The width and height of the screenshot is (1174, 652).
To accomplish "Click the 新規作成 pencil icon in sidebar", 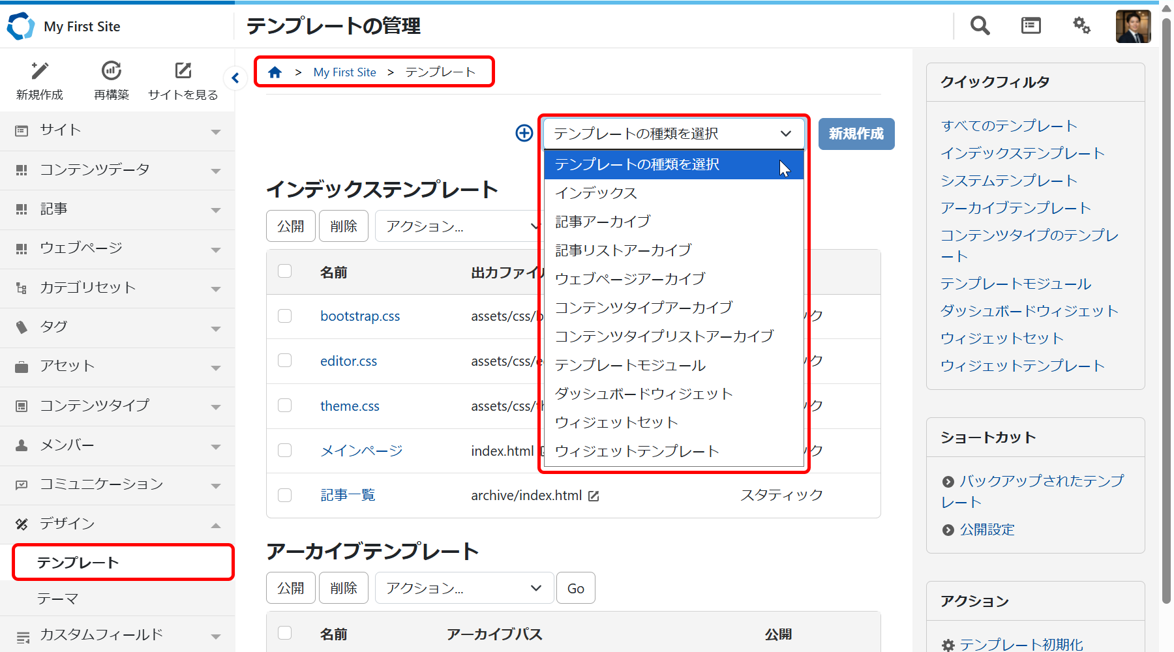I will pyautogui.click(x=40, y=70).
